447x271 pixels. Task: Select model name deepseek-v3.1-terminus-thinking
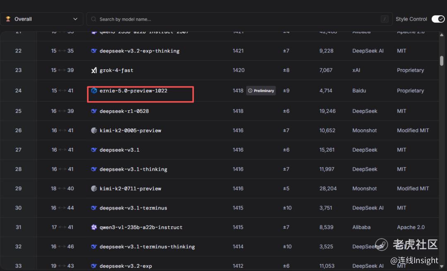pyautogui.click(x=147, y=247)
